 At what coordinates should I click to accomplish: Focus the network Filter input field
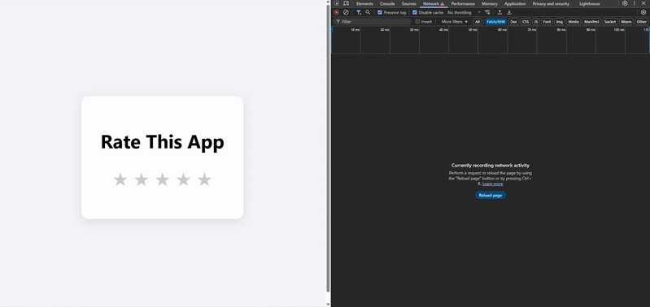pos(373,21)
